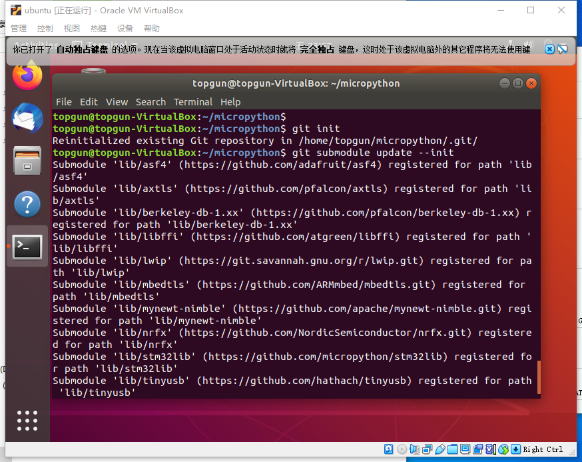Click the don't-show-again notification icon
582x462 pixels.
pyautogui.click(x=563, y=49)
